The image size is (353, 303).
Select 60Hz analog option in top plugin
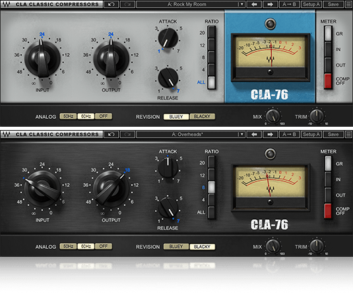pos(86,116)
